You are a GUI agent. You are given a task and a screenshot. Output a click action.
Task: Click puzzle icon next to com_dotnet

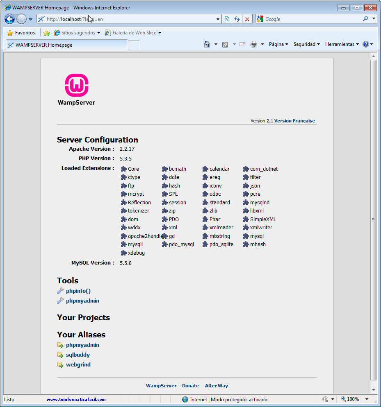(x=246, y=169)
